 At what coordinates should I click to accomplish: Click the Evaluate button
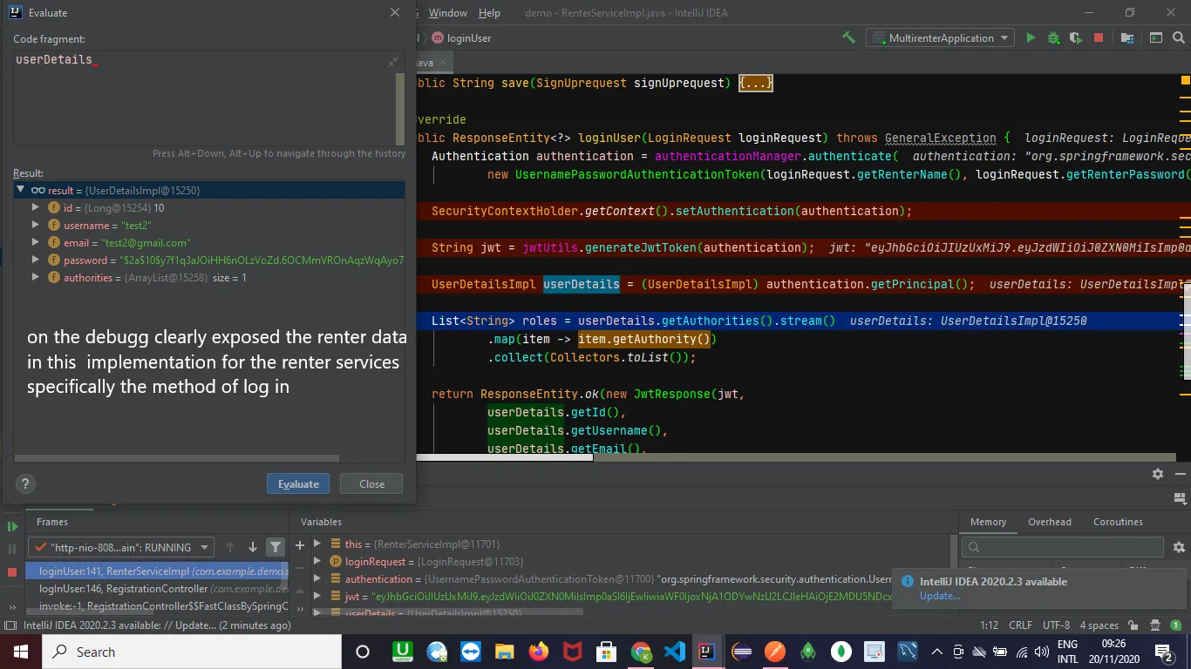[298, 483]
